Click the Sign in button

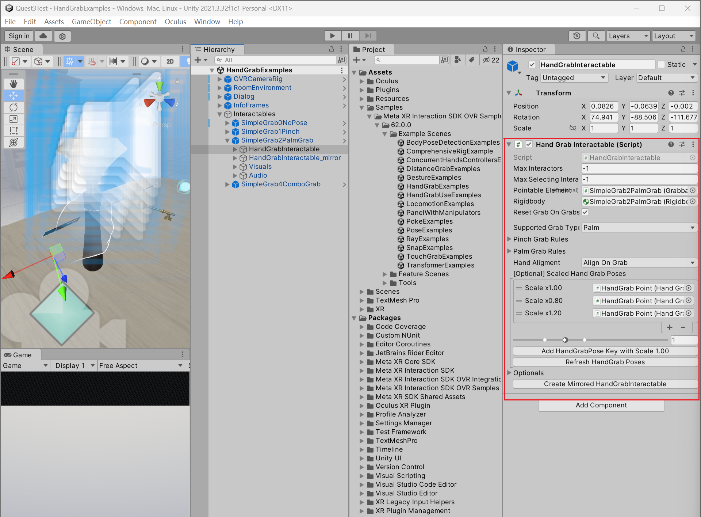(19, 36)
